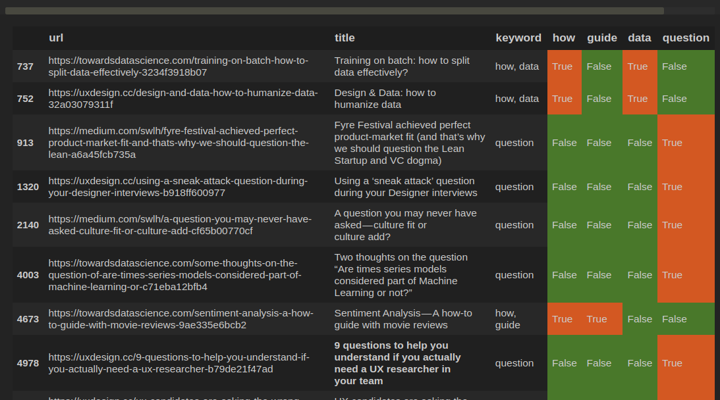Click the sentiment-analysis how-to-guide URL
720x400 pixels.
click(180, 319)
